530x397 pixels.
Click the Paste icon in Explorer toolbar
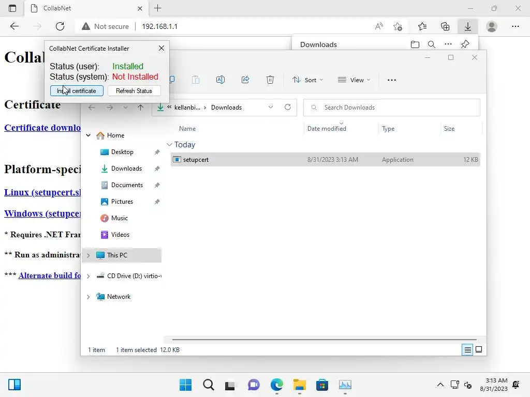(195, 80)
